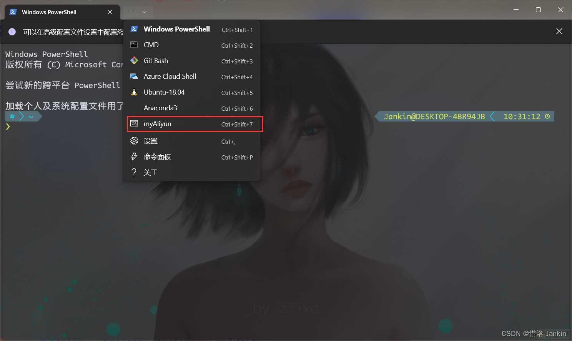
Task: Click the PowerShell icon on the tab
Action: click(x=13, y=12)
